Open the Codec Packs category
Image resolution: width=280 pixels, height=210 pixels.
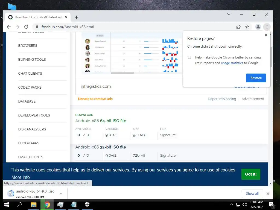[x=30, y=87]
